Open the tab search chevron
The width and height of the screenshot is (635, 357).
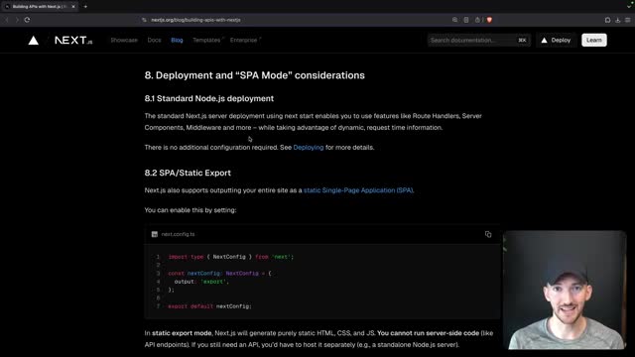pos(629,6)
